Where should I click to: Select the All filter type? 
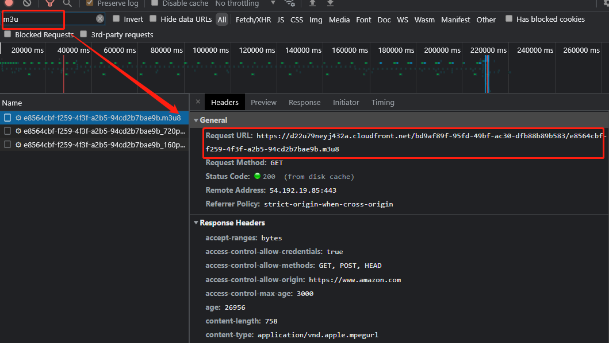click(x=222, y=20)
